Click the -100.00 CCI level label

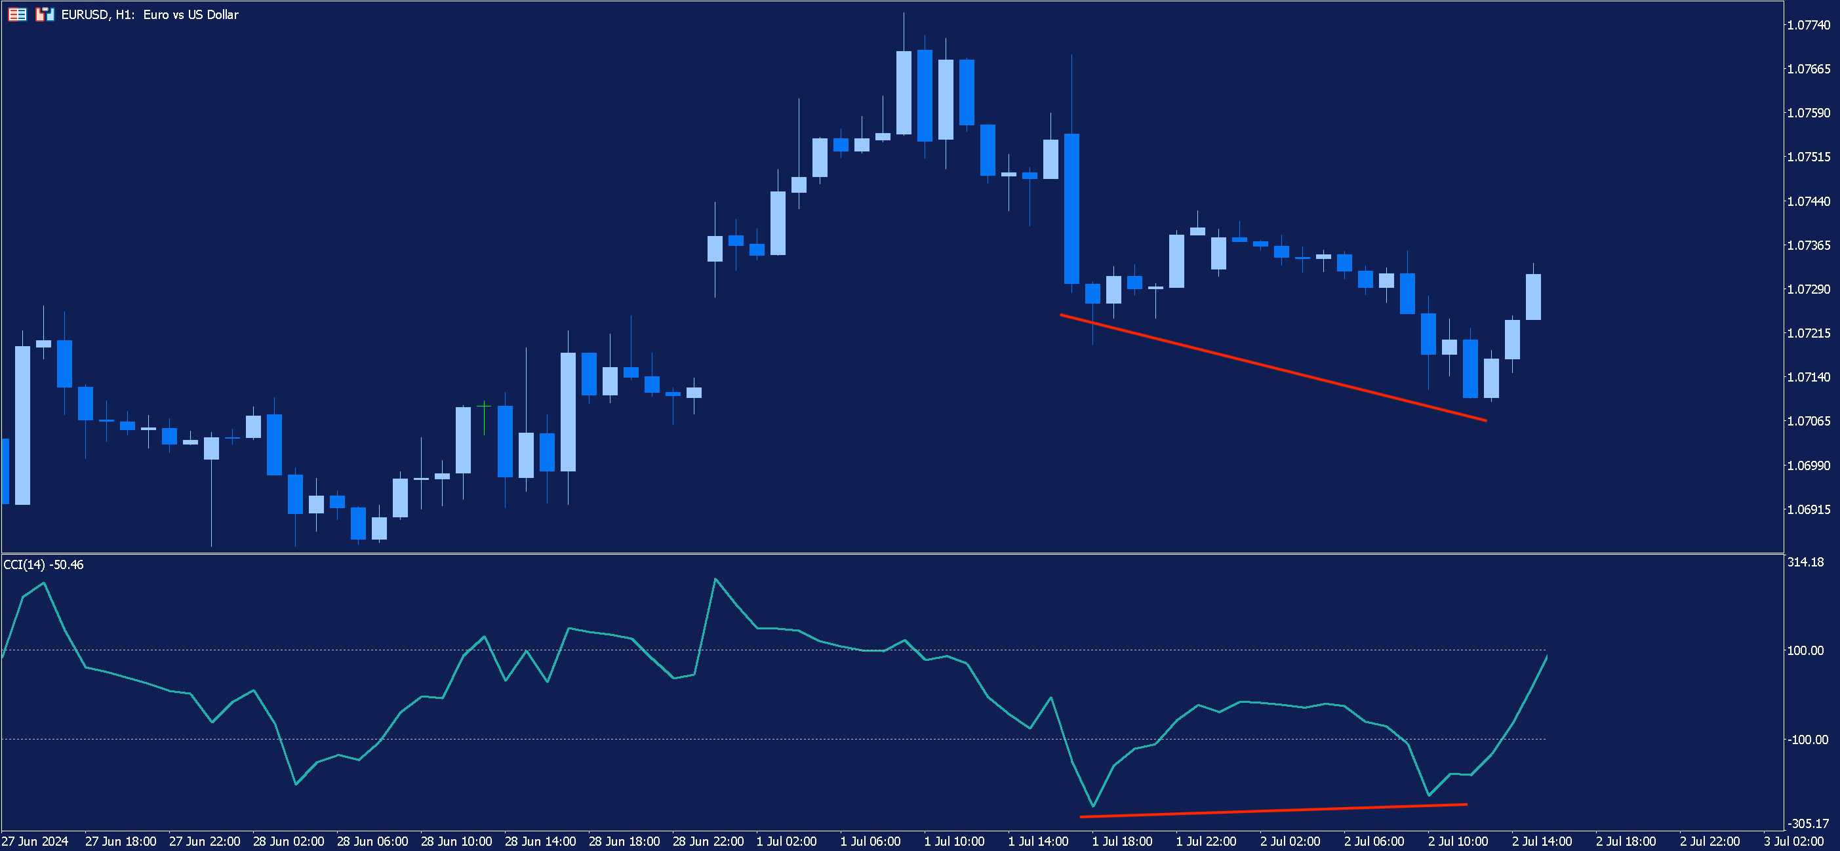pos(1807,740)
